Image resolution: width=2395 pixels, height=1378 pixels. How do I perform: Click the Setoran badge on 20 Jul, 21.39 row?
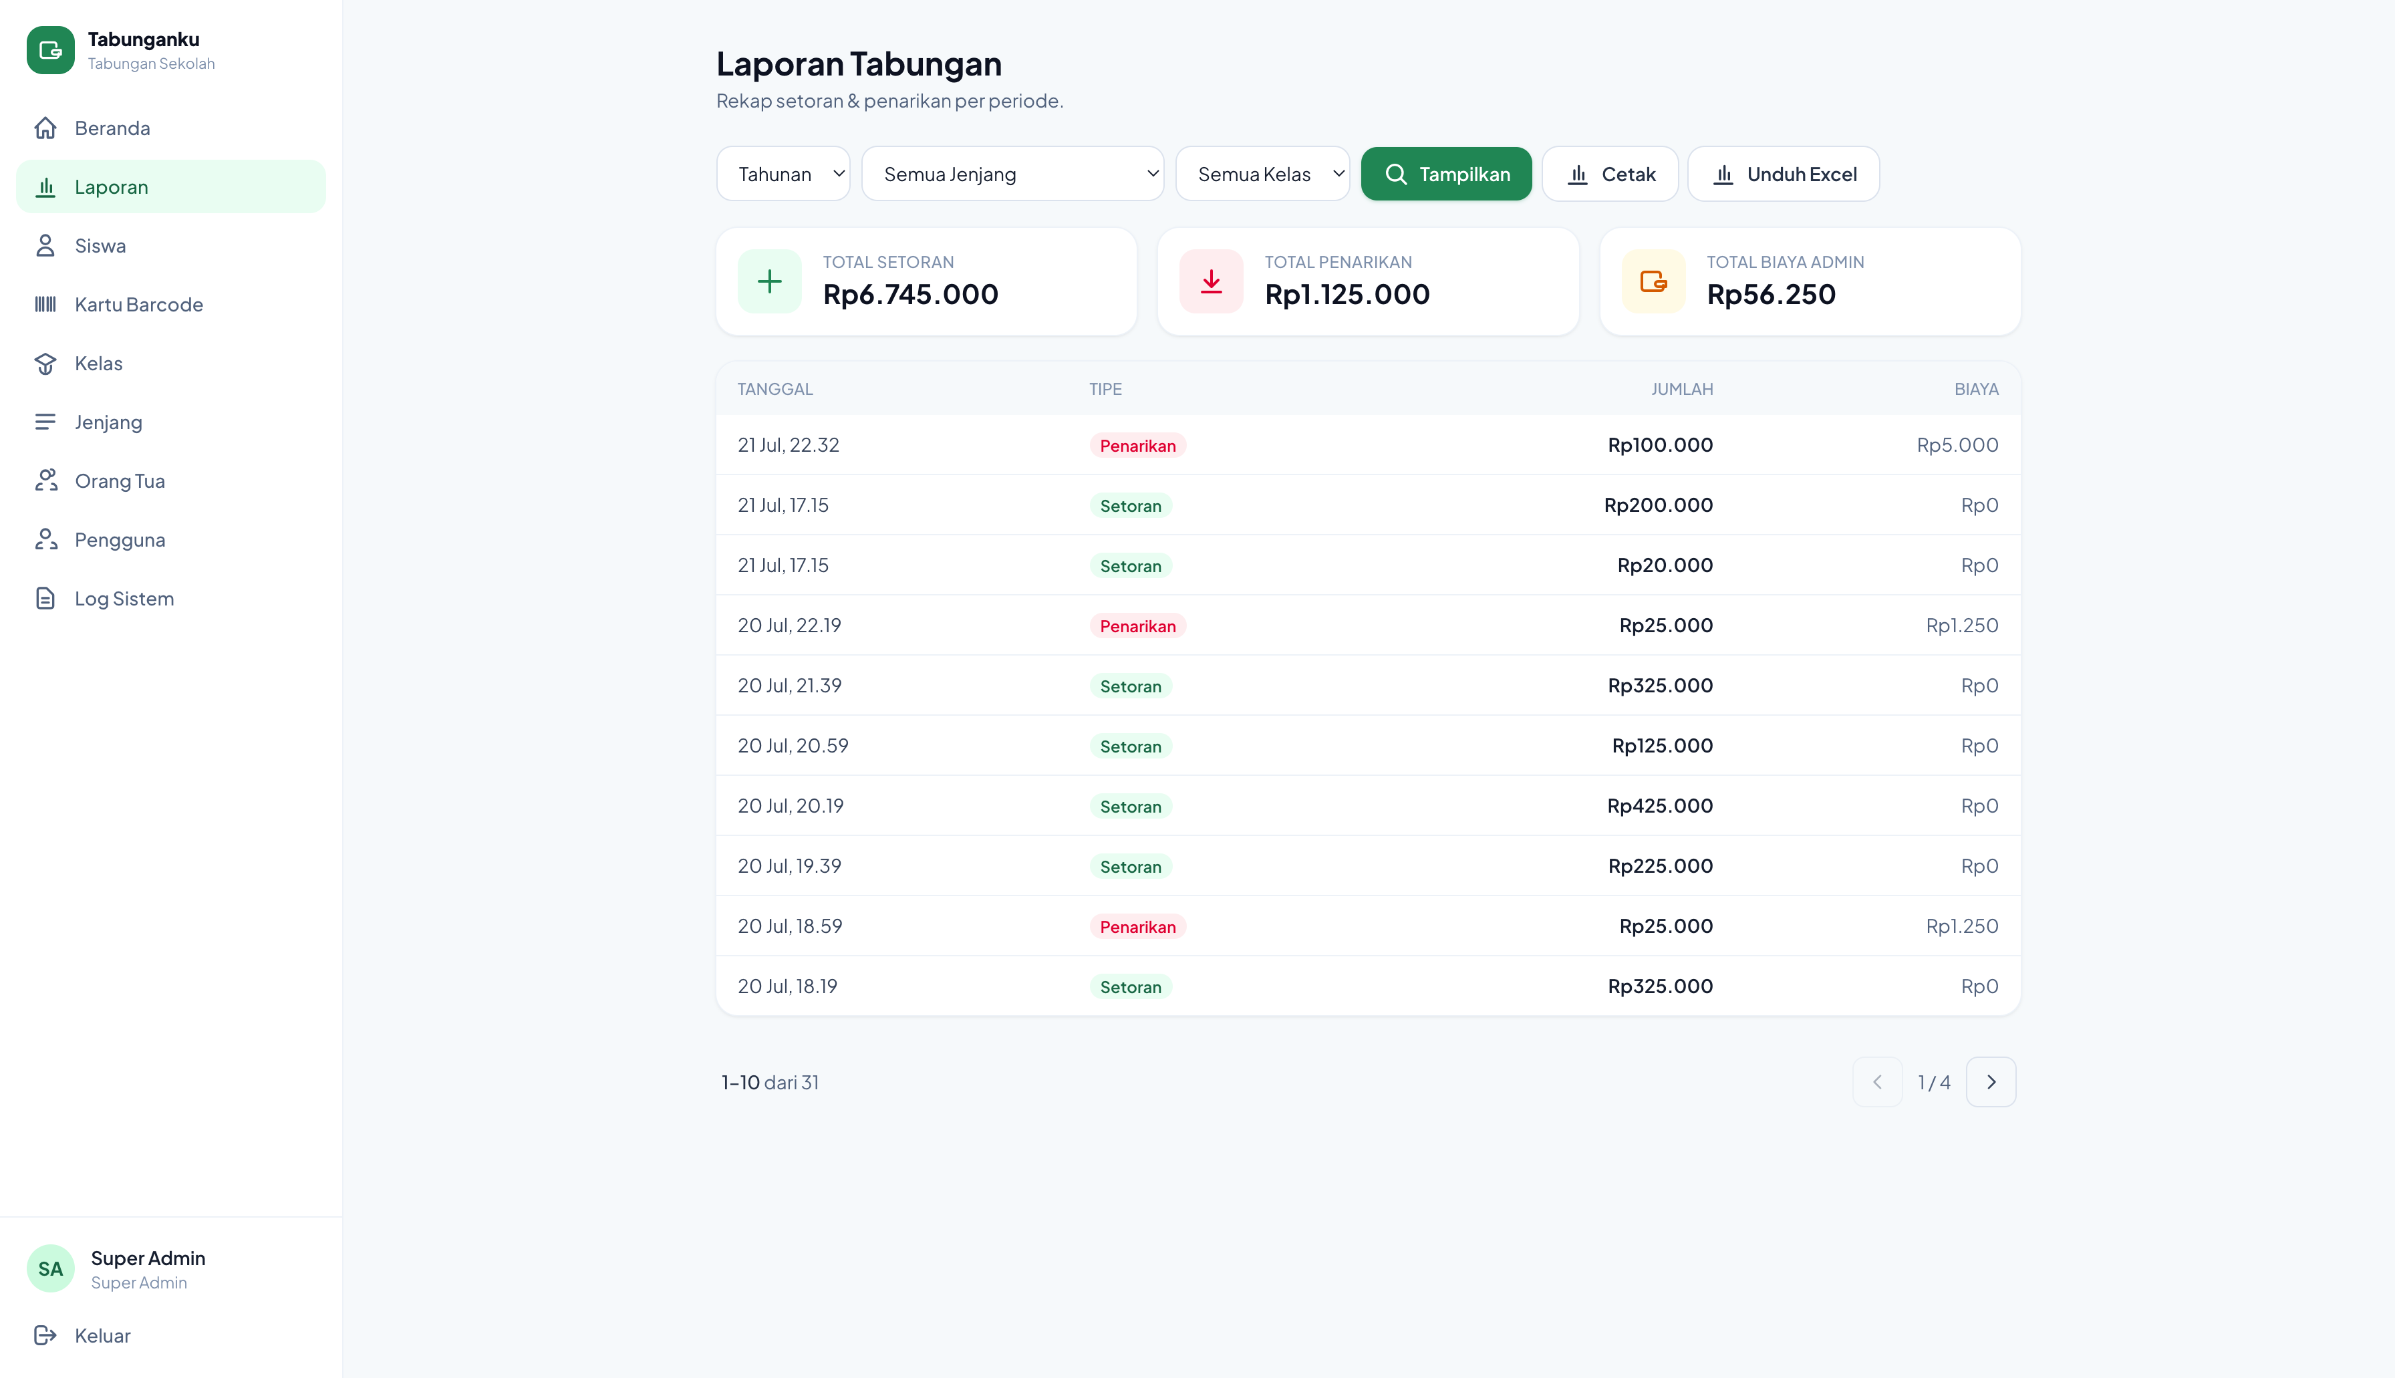click(1130, 686)
